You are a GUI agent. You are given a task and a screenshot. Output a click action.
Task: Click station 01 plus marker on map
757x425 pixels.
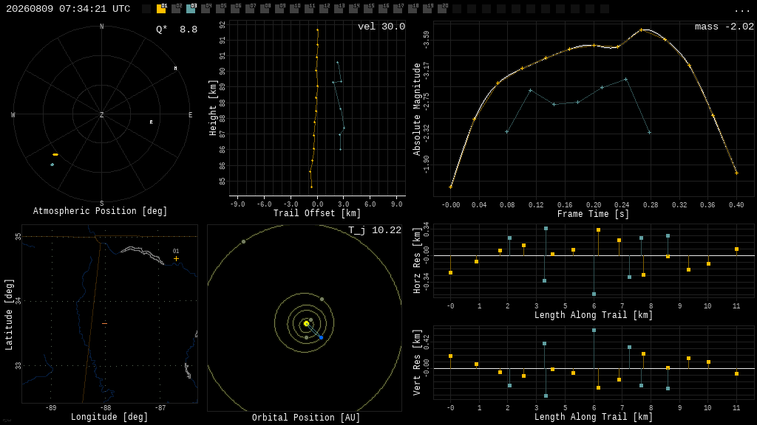pos(176,259)
